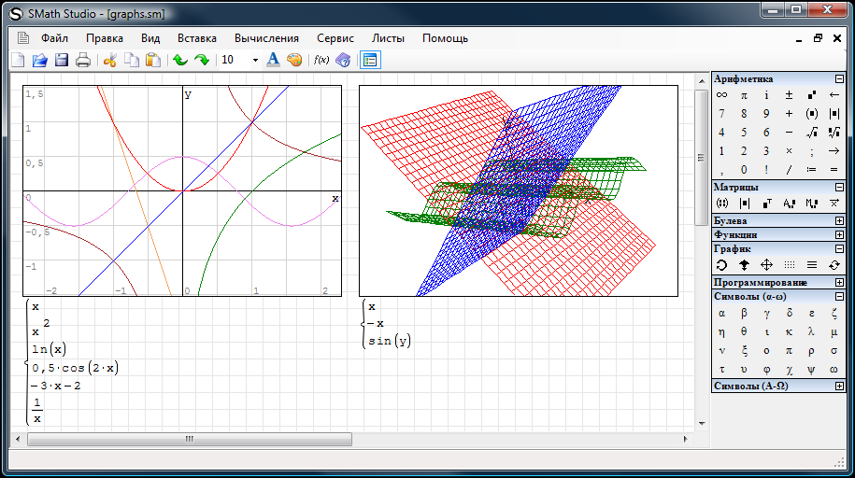Insert the symbolic evaluation arrow →

pyautogui.click(x=834, y=151)
